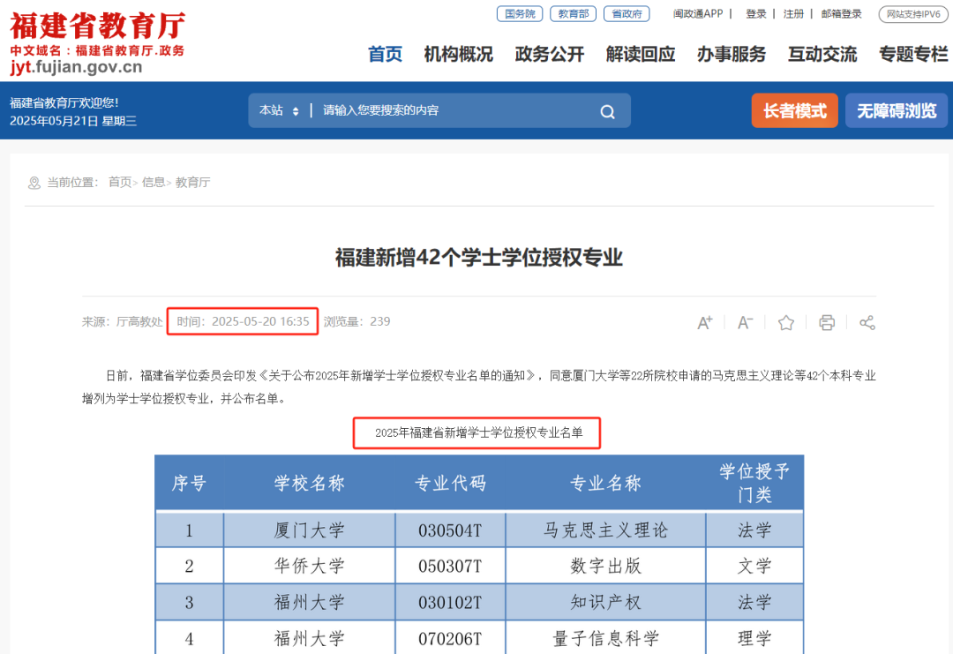Click the view count 浏览量：239
Image resolution: width=953 pixels, height=654 pixels.
(x=356, y=321)
